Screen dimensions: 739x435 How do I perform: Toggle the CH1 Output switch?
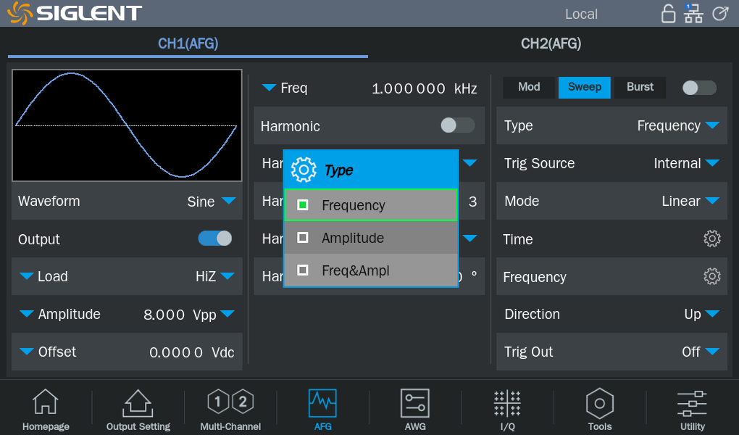[x=215, y=239]
